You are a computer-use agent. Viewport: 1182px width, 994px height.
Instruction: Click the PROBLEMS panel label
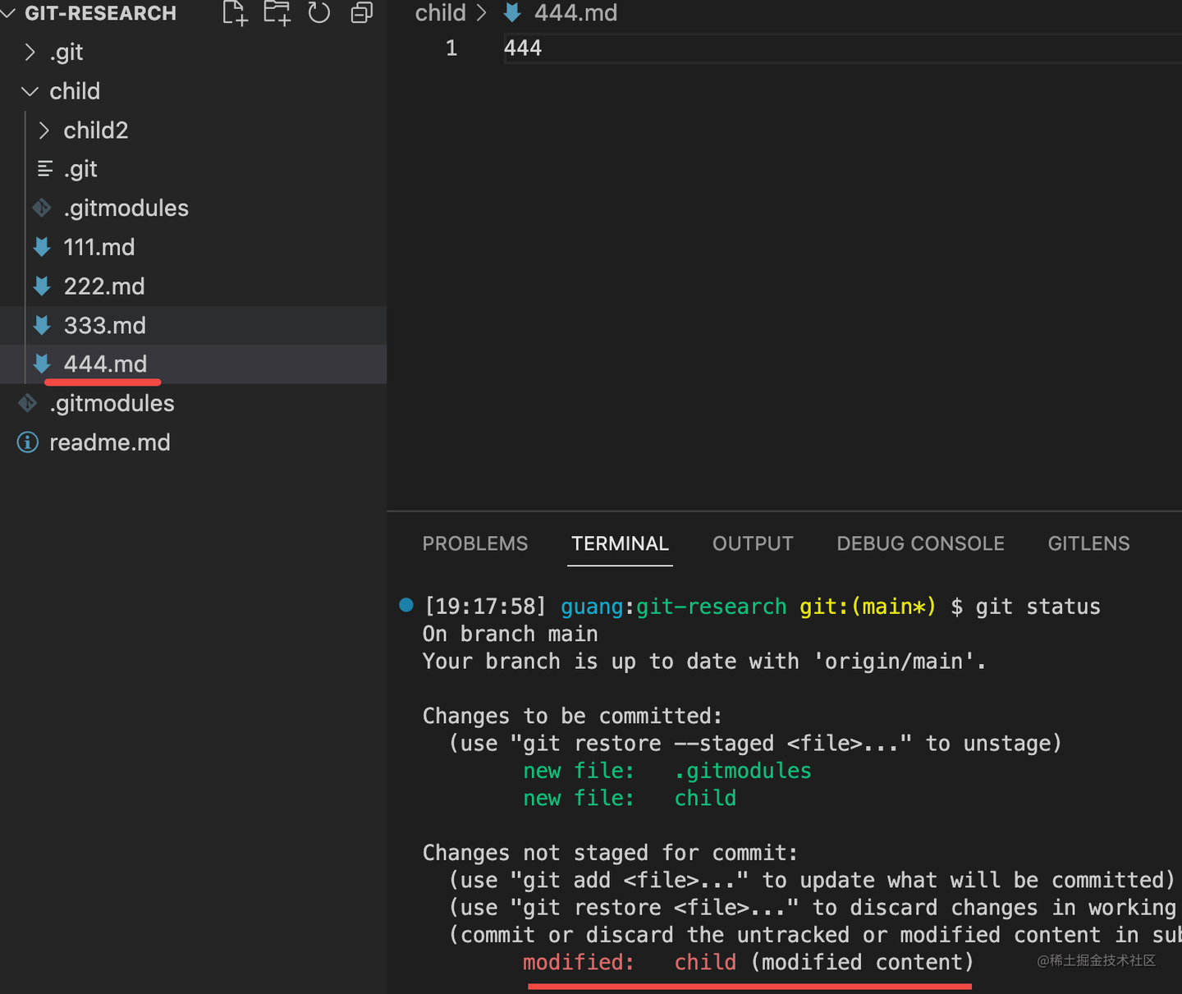474,543
